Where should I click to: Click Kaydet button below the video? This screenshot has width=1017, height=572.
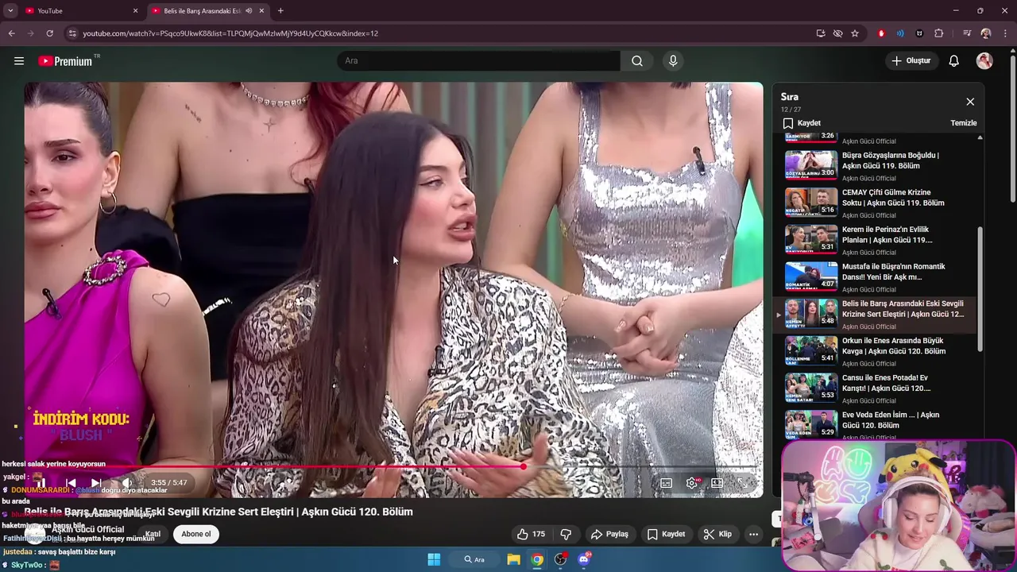click(666, 534)
